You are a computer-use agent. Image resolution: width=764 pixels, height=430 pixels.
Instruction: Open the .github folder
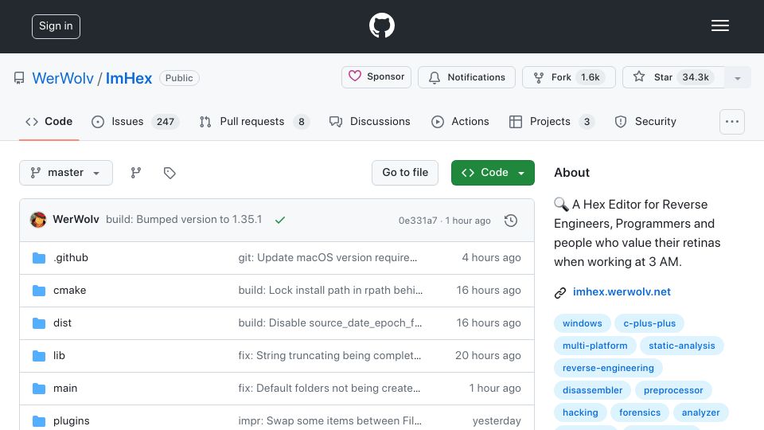[x=71, y=257]
